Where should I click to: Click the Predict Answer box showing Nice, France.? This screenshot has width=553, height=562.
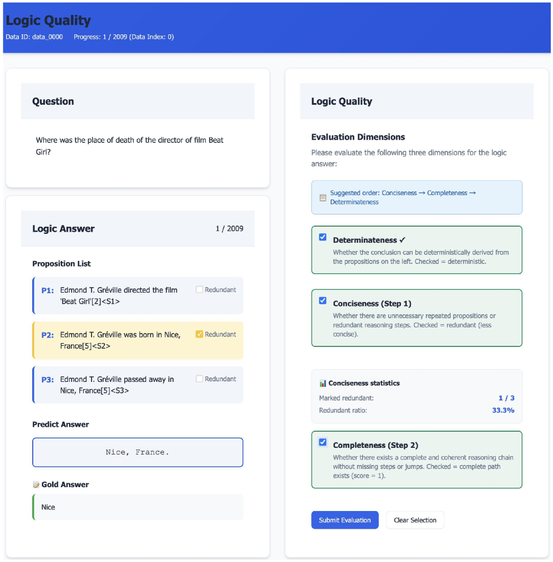tap(138, 452)
